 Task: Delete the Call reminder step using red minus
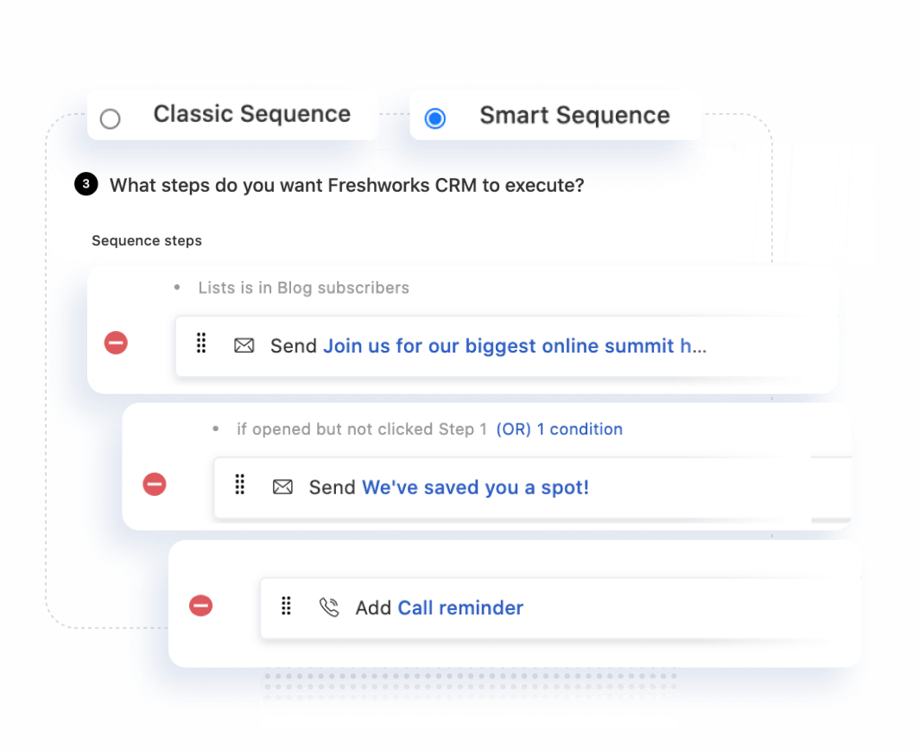(200, 606)
